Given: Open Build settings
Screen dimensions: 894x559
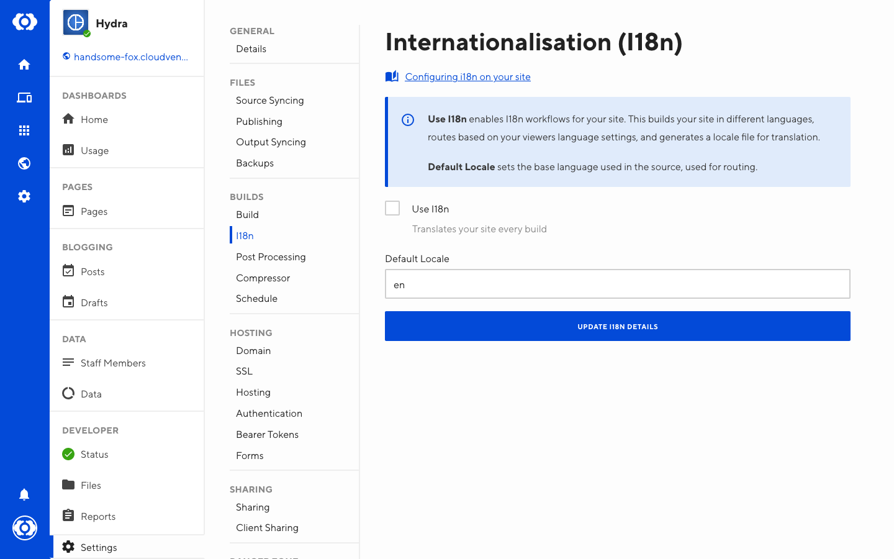Looking at the screenshot, I should [247, 215].
